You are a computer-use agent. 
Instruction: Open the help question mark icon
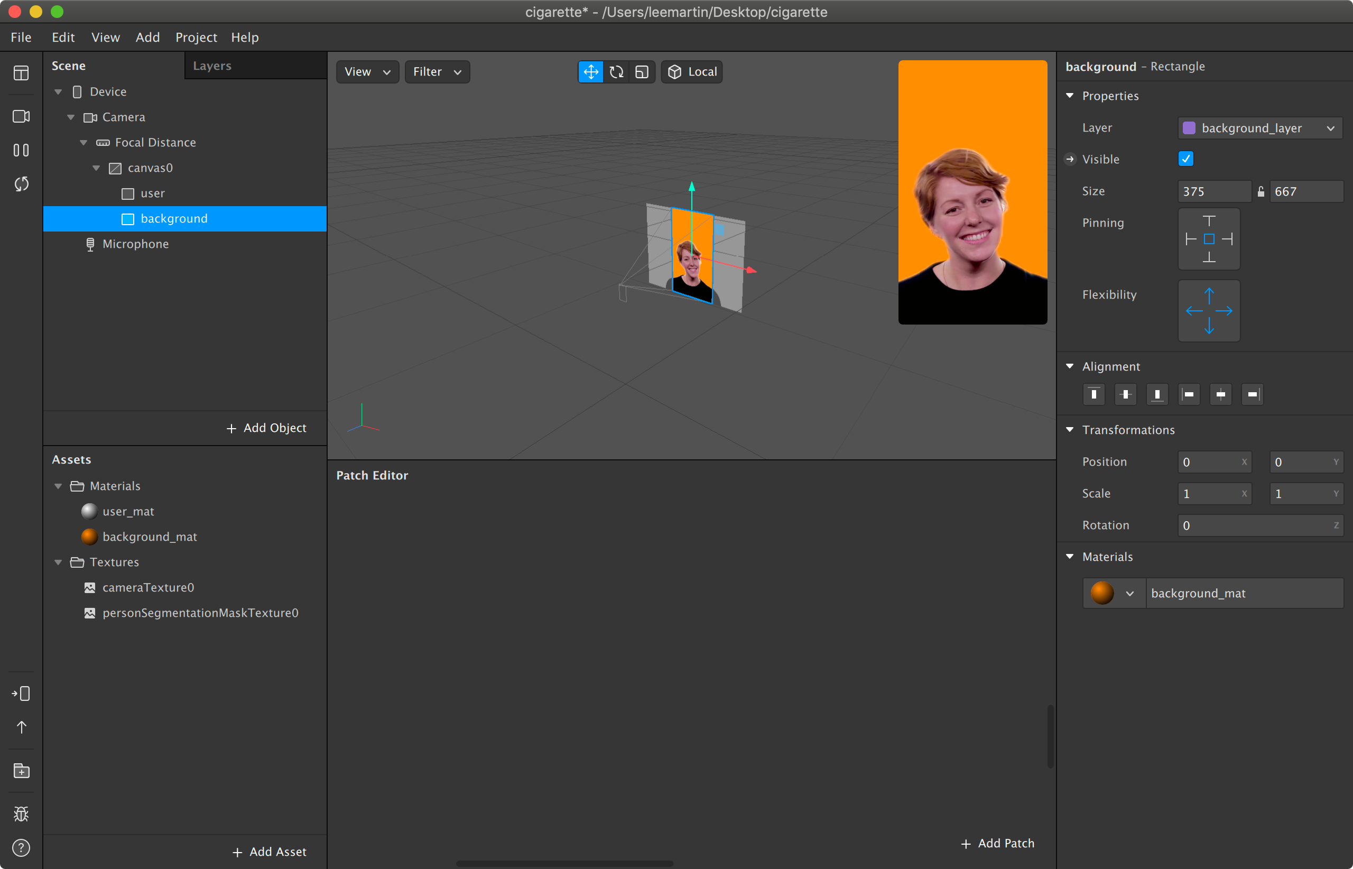21,847
